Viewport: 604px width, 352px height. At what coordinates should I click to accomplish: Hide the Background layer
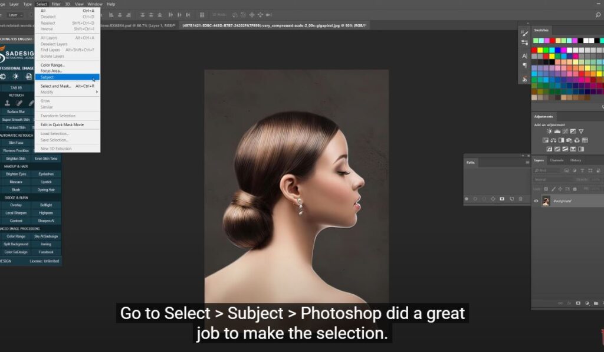coord(536,201)
